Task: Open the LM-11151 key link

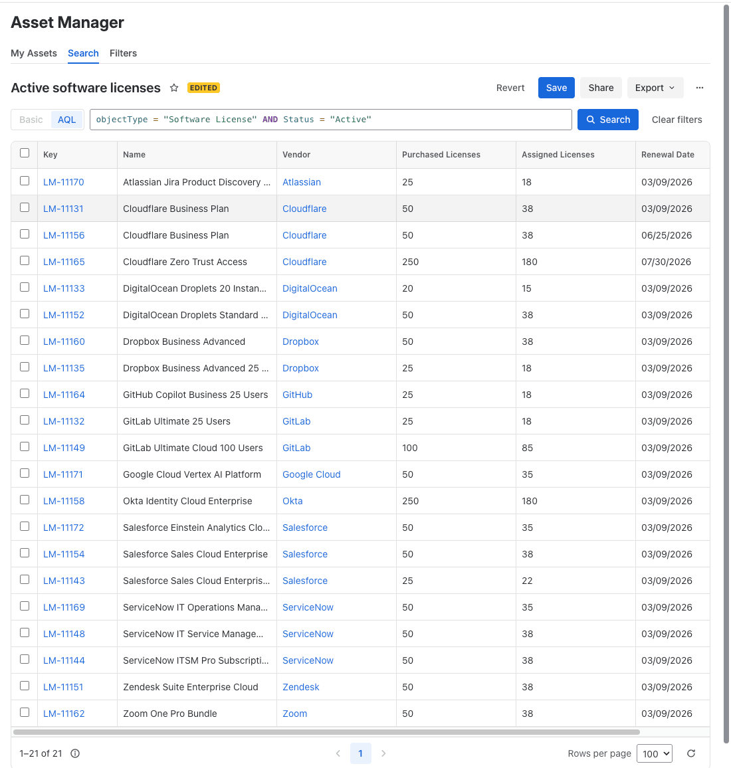Action: click(63, 687)
